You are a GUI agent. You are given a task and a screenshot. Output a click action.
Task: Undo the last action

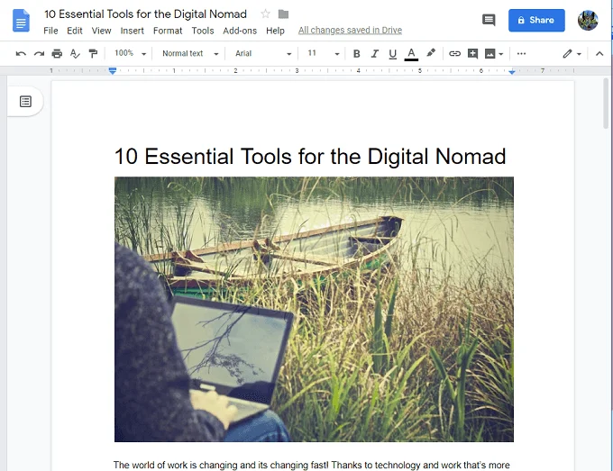(21, 53)
